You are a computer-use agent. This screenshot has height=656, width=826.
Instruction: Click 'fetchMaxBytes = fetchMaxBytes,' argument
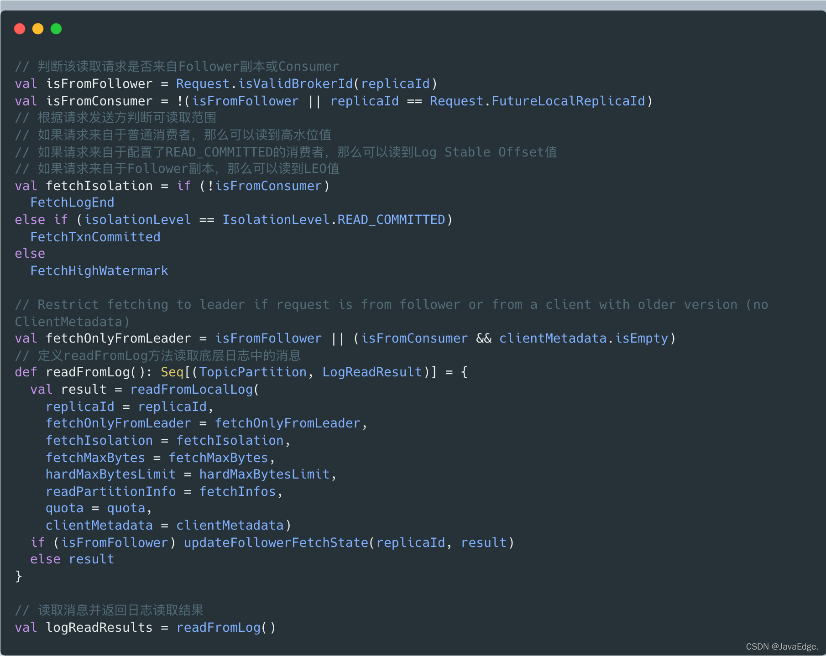160,458
